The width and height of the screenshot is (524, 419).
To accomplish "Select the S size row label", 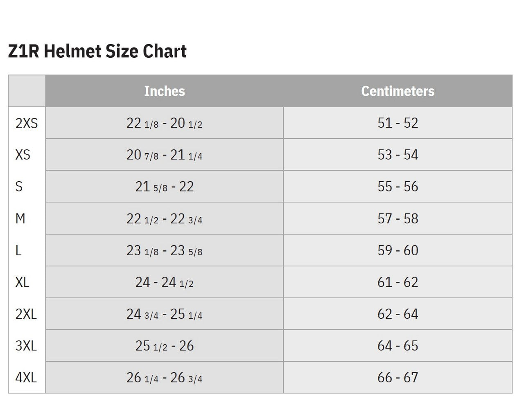I will click(19, 187).
